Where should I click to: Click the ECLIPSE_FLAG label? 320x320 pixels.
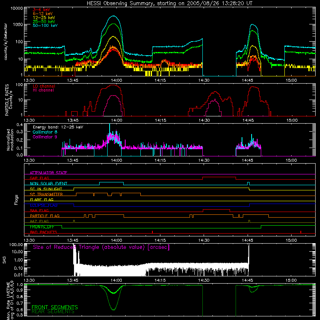[44, 205]
